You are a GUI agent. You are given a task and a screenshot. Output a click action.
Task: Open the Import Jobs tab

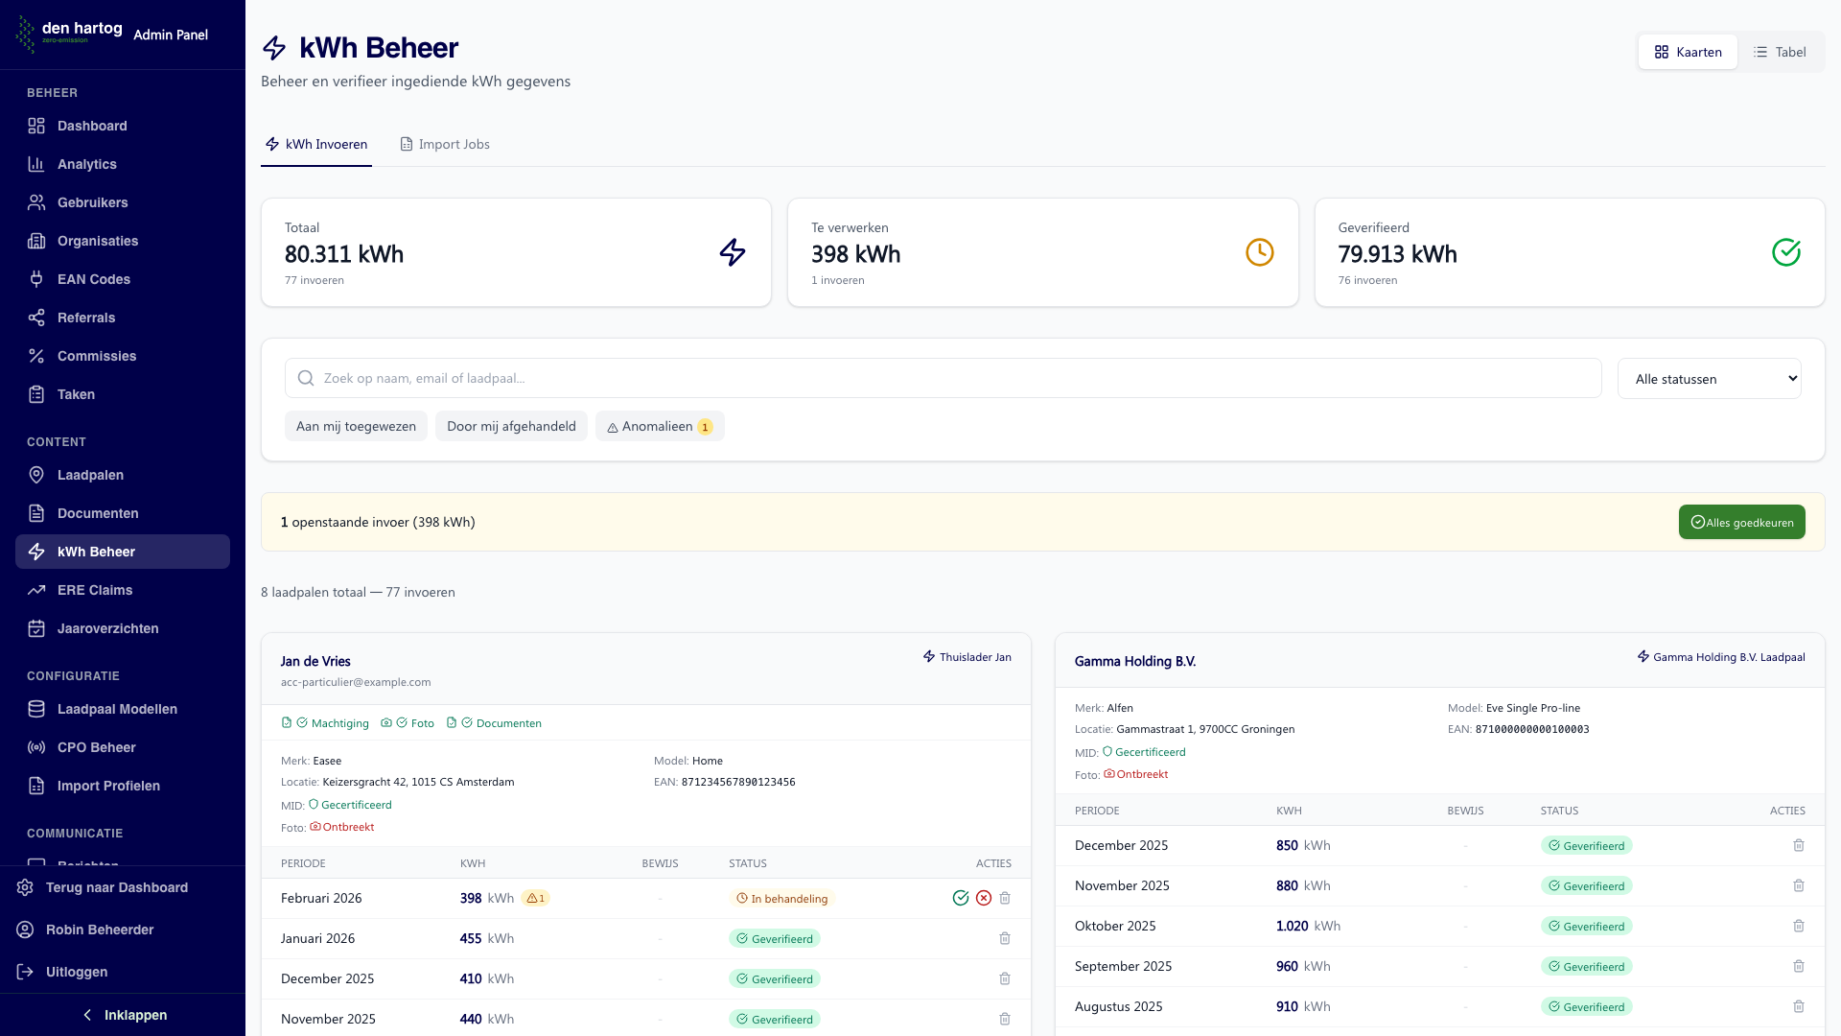point(445,144)
